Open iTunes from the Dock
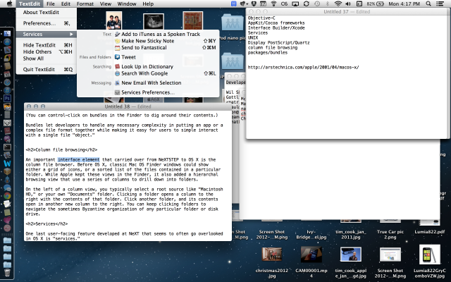The width and height of the screenshot is (451, 282). [x=7, y=90]
